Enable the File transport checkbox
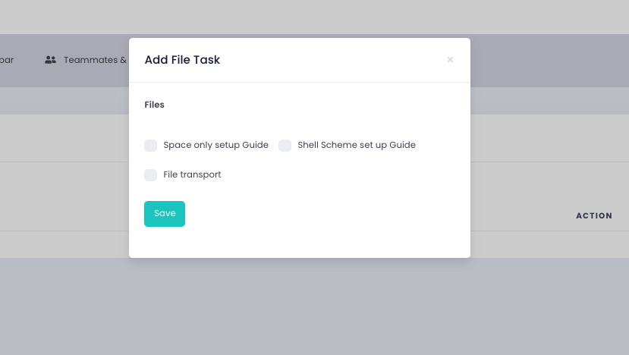This screenshot has height=355, width=629. point(151,175)
